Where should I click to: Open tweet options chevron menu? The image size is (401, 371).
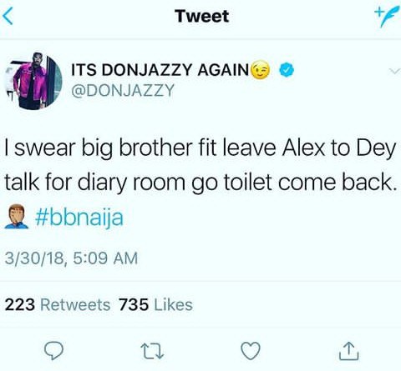click(394, 72)
